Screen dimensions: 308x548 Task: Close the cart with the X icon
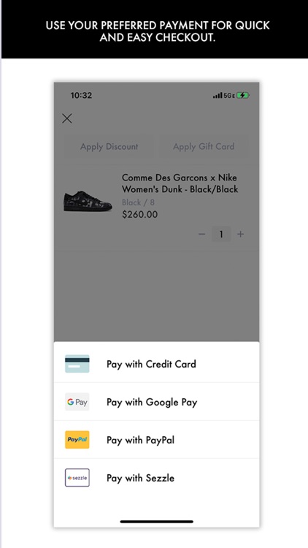(x=66, y=118)
